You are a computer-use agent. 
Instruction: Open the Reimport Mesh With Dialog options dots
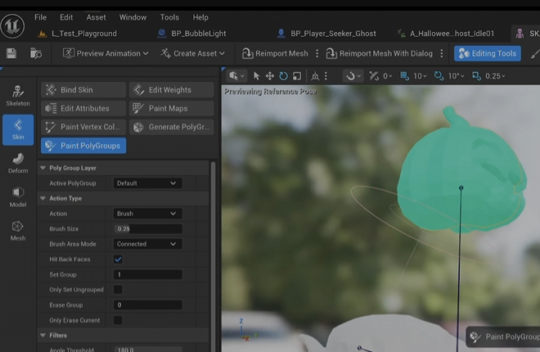442,53
